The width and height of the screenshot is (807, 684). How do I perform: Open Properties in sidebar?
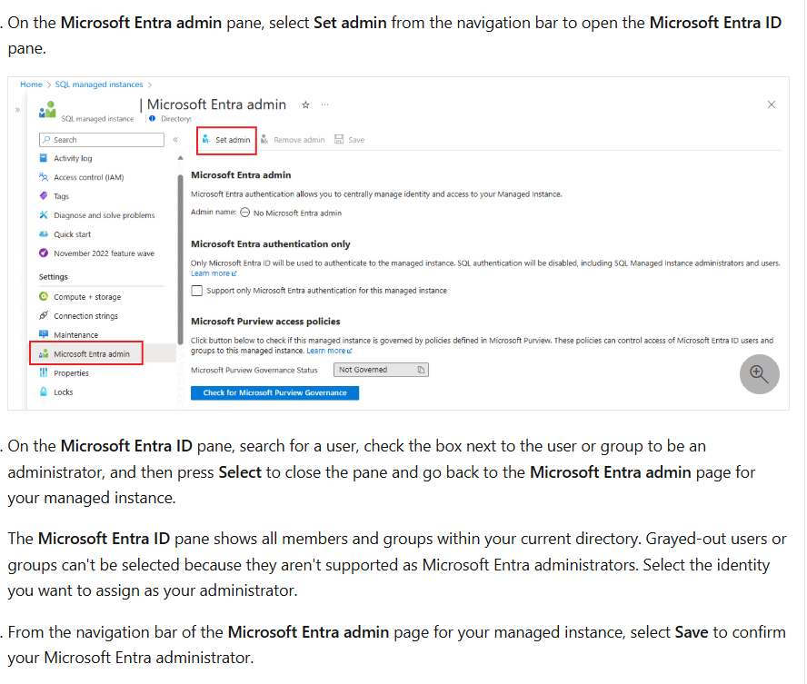(71, 373)
